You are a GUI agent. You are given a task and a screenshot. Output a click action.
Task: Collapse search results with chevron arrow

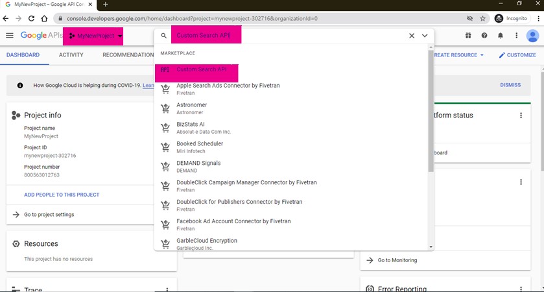425,36
